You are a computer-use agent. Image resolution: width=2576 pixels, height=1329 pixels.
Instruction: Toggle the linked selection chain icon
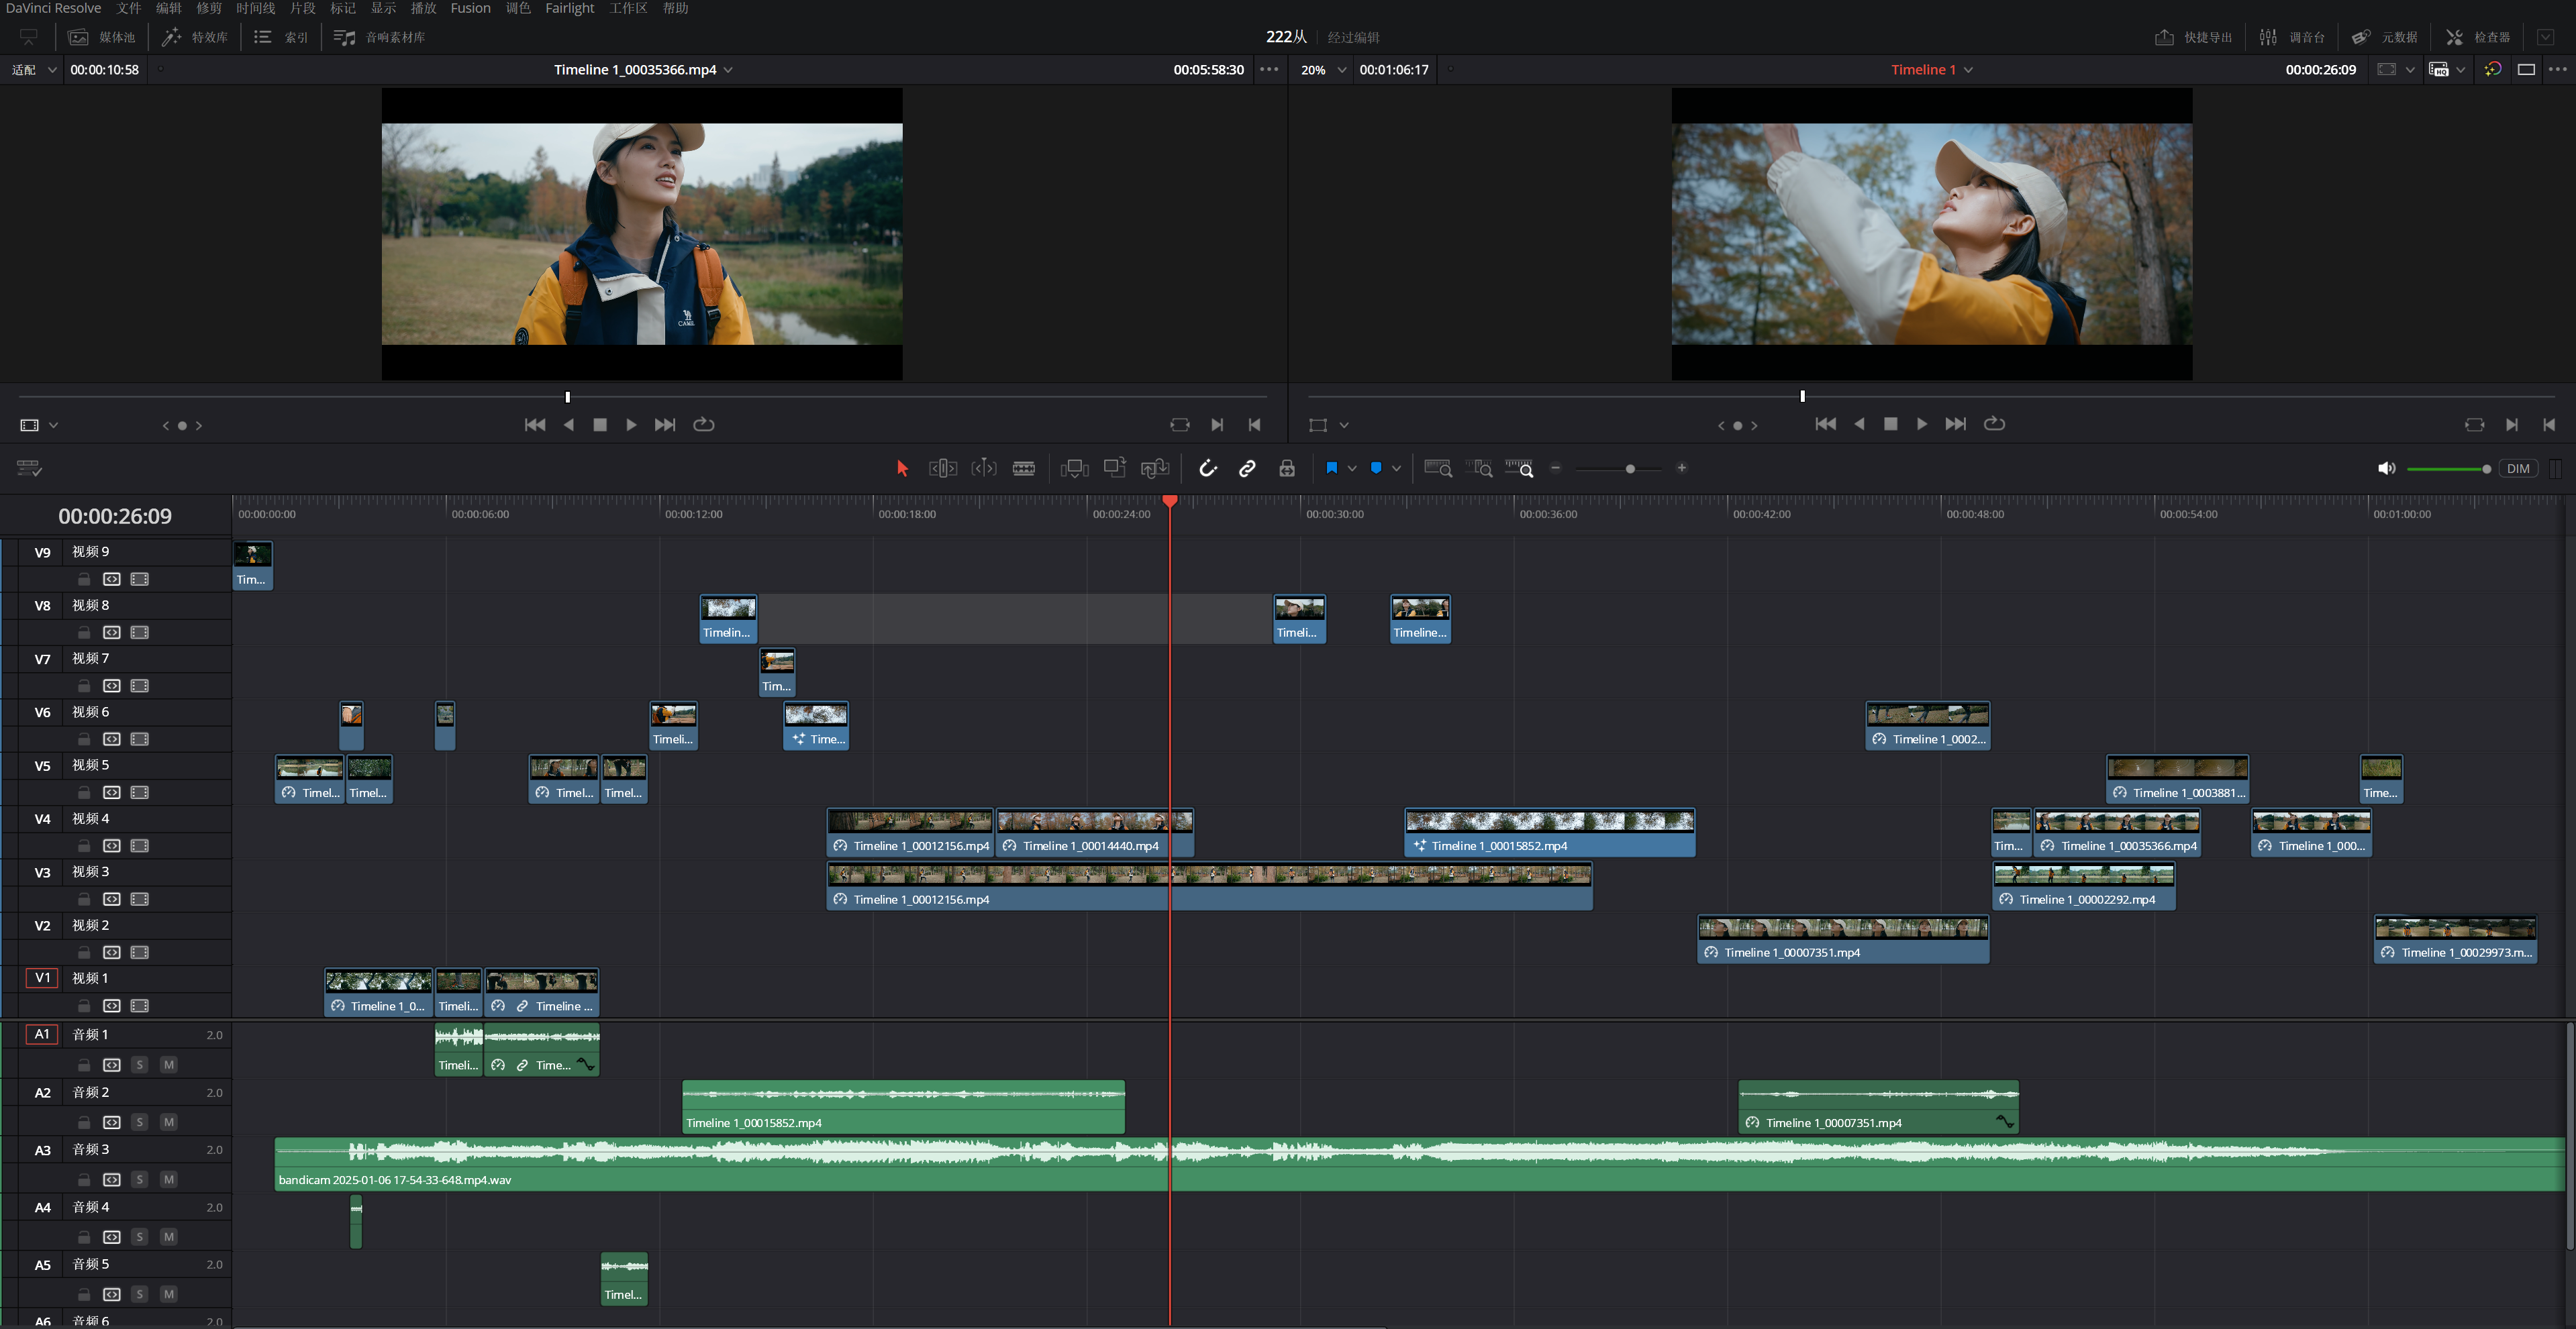tap(1247, 469)
